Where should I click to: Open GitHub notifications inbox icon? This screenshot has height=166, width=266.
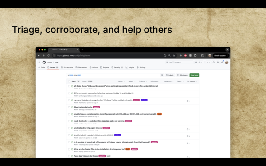point(222,62)
